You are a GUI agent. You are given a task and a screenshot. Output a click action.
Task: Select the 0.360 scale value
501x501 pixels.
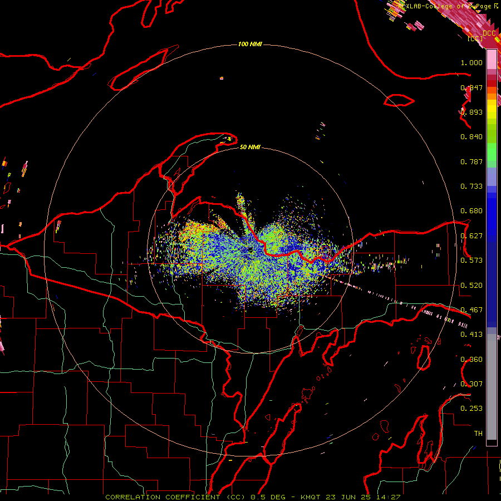(471, 360)
